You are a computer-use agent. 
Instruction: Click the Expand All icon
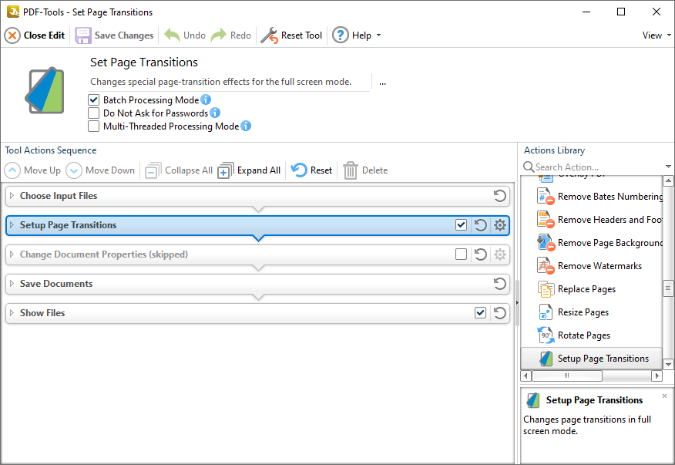[226, 170]
